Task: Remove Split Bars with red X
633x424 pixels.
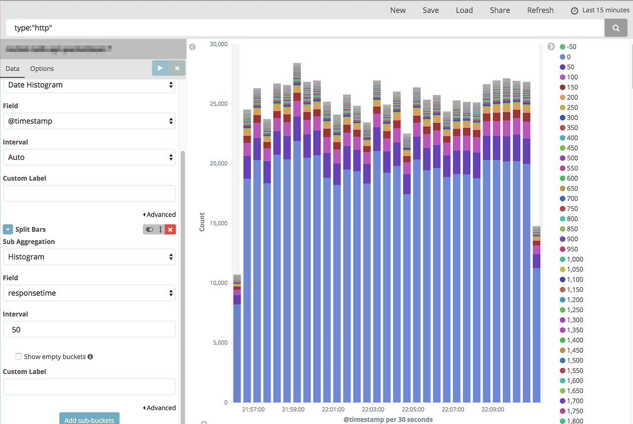Action: [x=170, y=230]
